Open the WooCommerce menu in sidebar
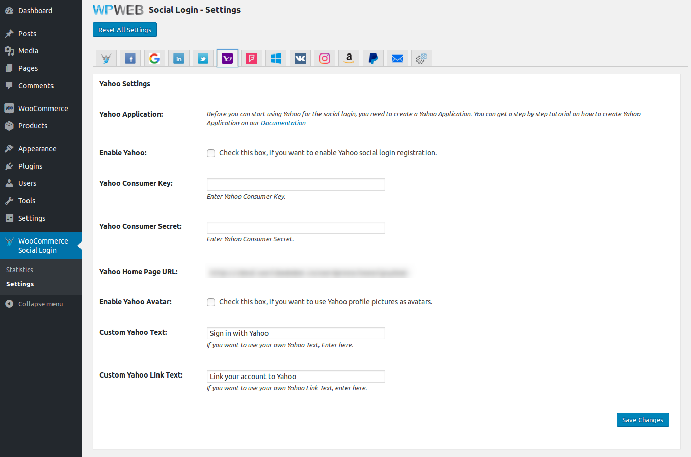 (43, 109)
